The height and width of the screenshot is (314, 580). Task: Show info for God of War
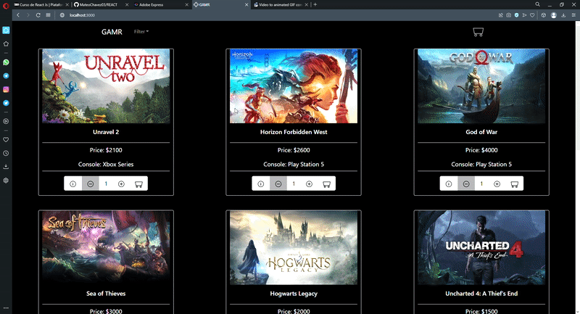click(x=449, y=183)
